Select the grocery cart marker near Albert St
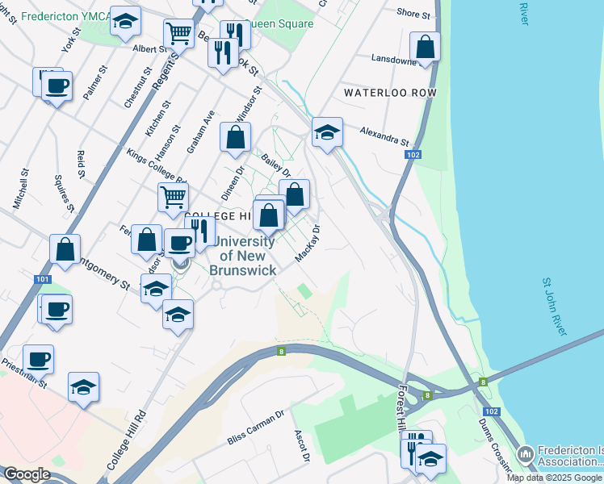This screenshot has height=484, width=604. click(x=178, y=35)
